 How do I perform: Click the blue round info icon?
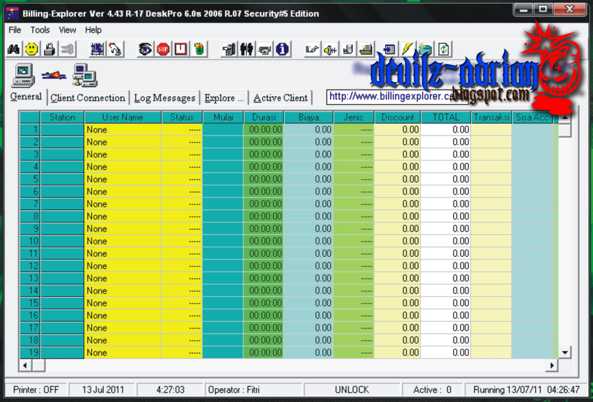[x=282, y=49]
